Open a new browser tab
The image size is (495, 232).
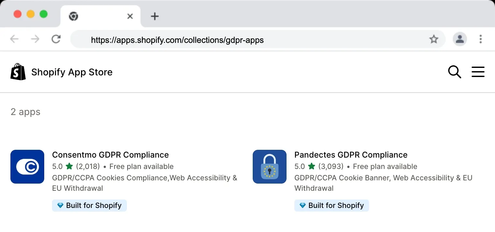pyautogui.click(x=155, y=16)
